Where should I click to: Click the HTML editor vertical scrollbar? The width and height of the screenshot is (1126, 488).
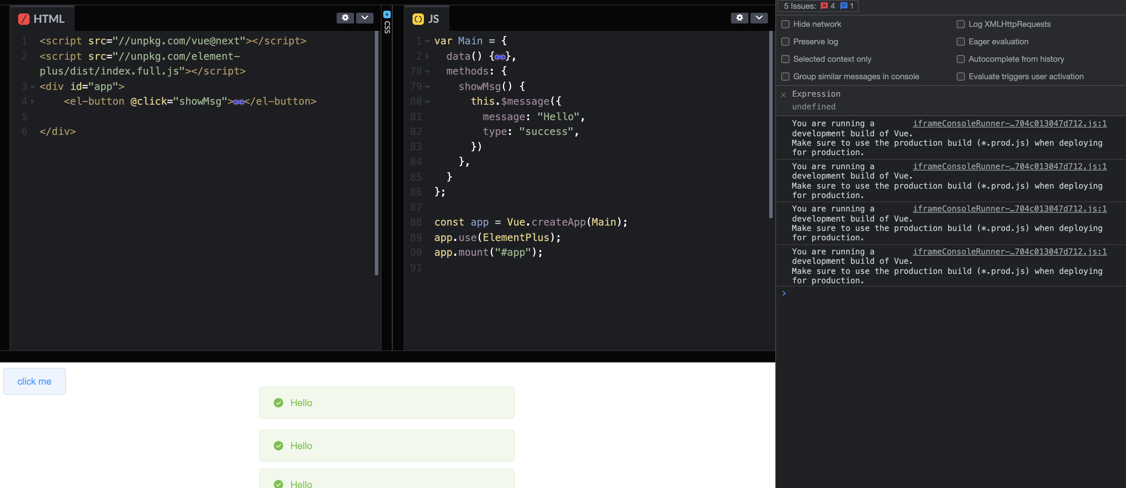coord(377,153)
